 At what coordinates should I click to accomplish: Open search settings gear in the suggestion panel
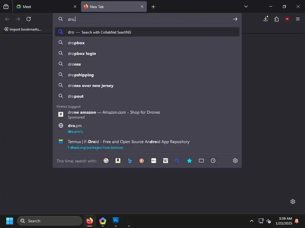235,161
